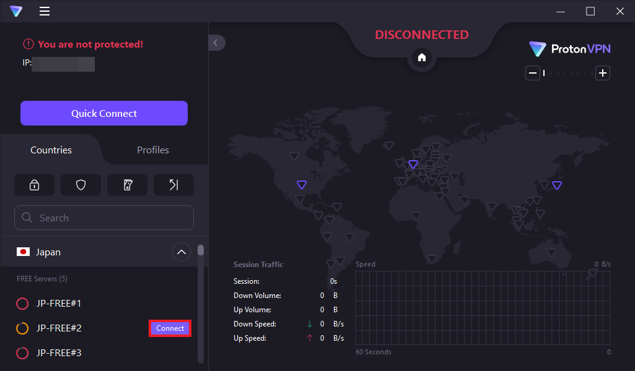Select the Canada map marker
Screen dimensions: 635x371
point(294,156)
